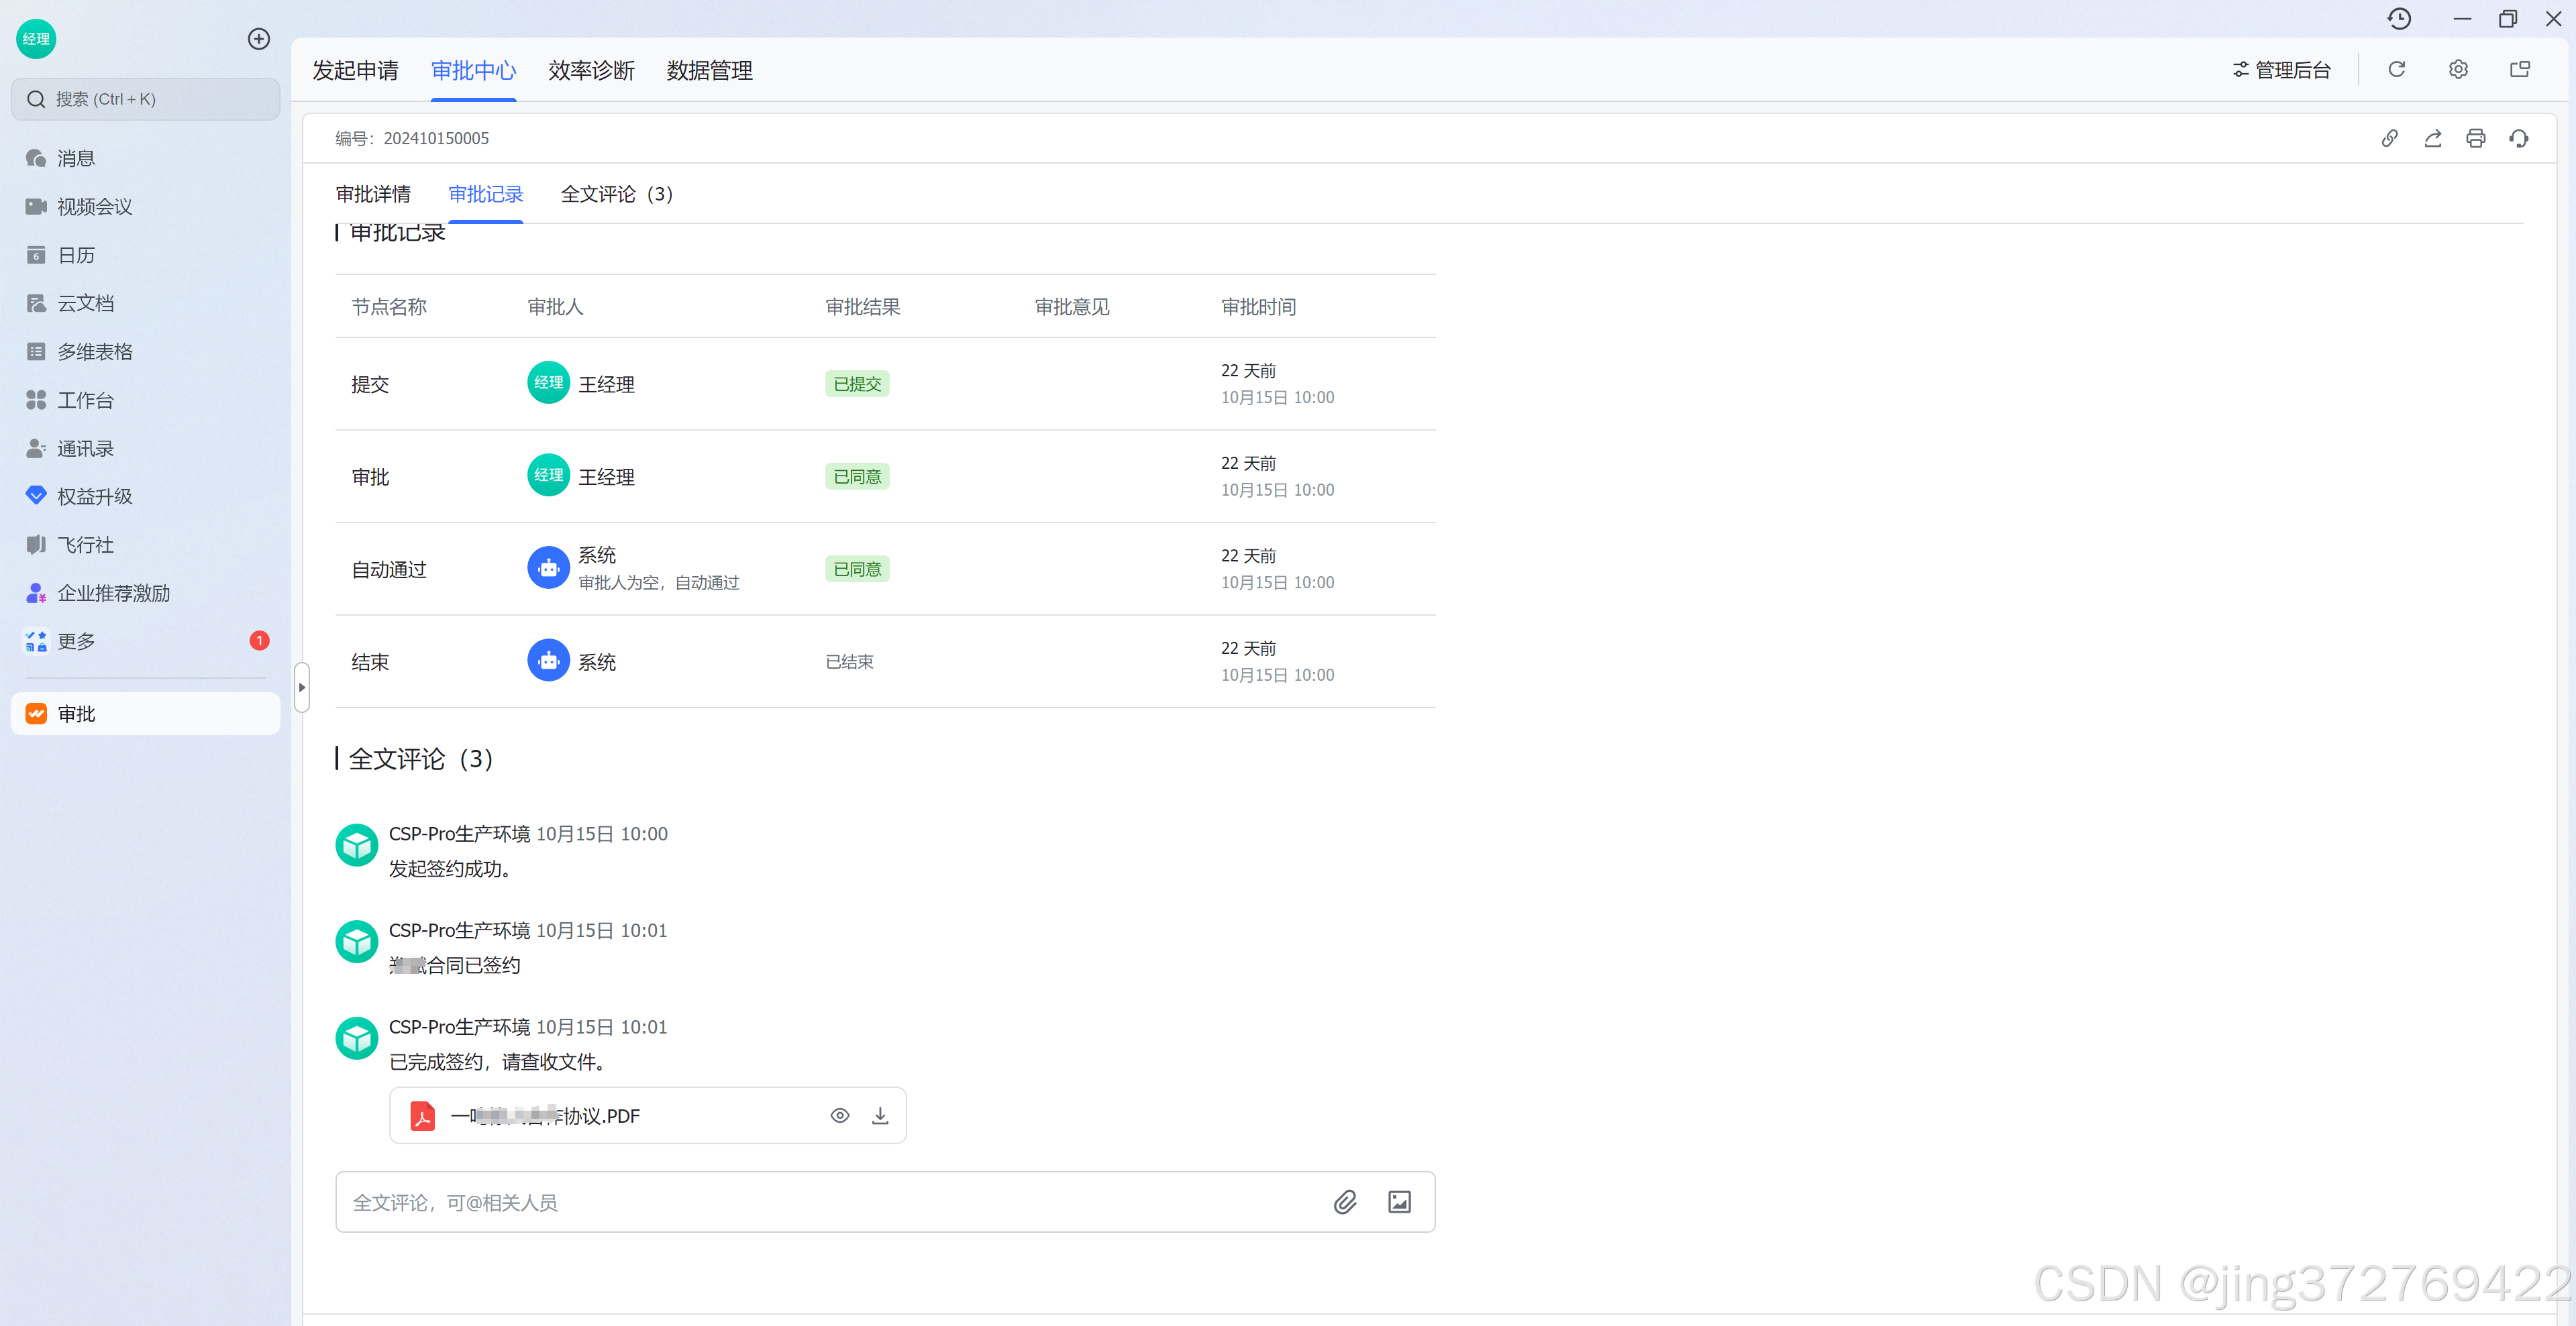This screenshot has width=2576, height=1326.
Task: Click the refresh icon in top bar
Action: coord(2396,69)
